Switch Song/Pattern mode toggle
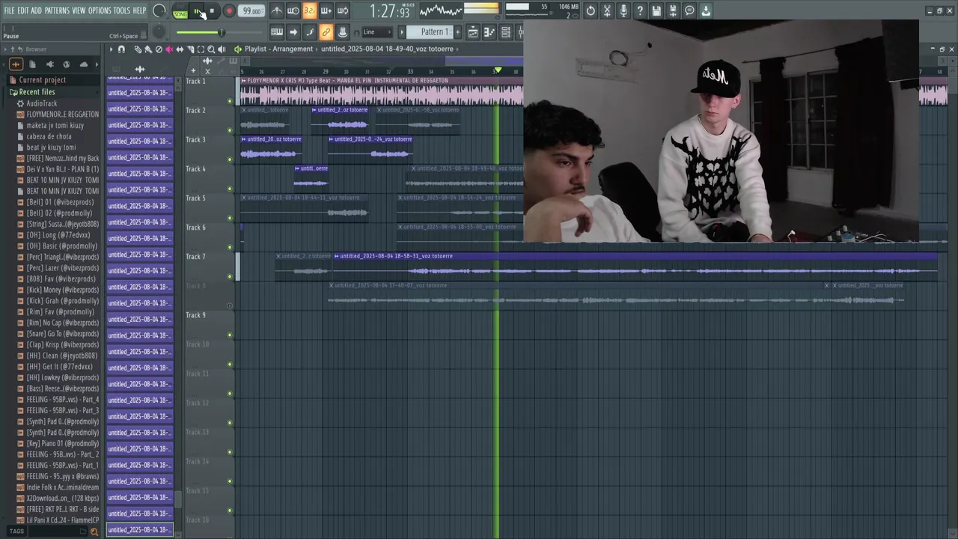This screenshot has width=958, height=539. 180,11
